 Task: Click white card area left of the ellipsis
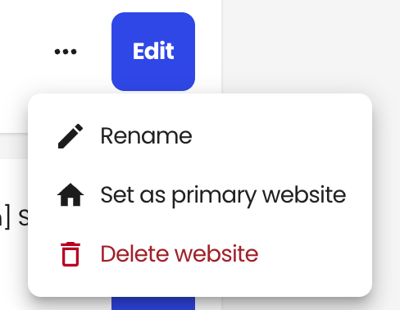[x=25, y=52]
